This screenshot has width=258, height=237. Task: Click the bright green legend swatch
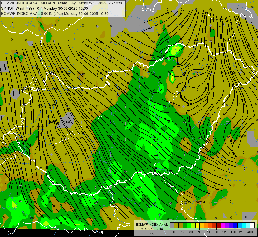point(189,225)
